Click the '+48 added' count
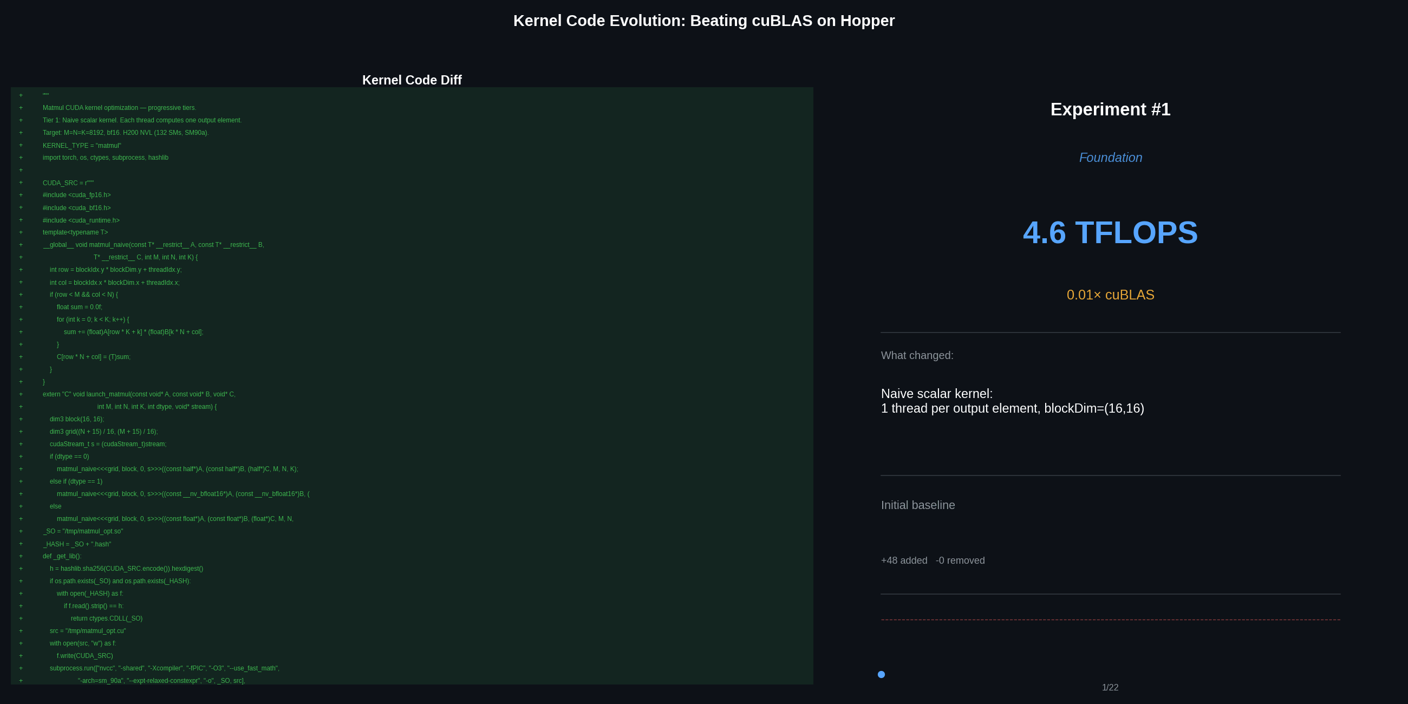This screenshot has height=704, width=1408. coord(904,561)
